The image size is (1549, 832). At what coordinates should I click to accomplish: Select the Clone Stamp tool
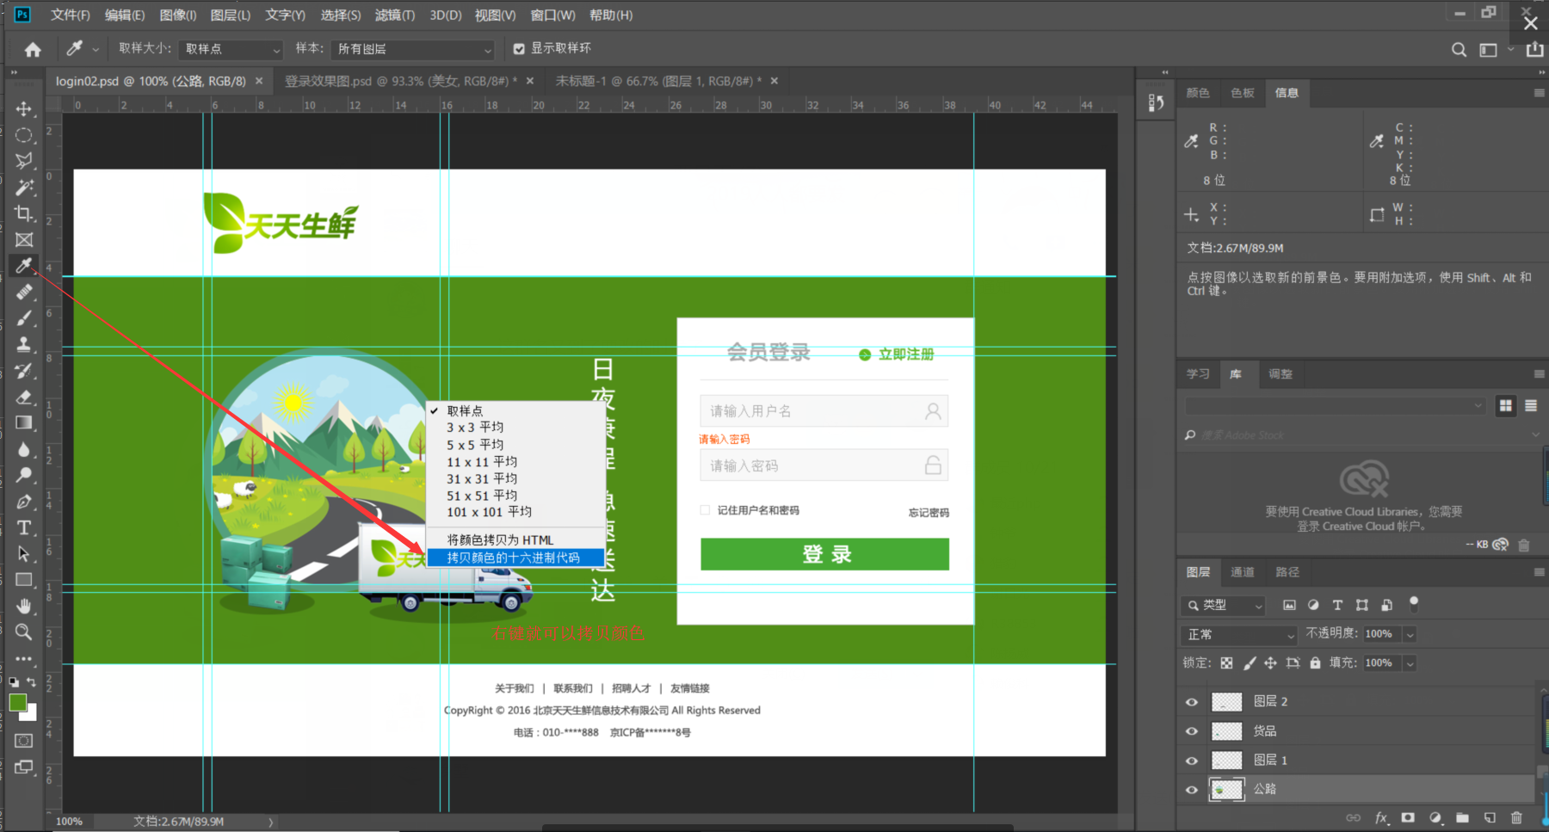(24, 344)
